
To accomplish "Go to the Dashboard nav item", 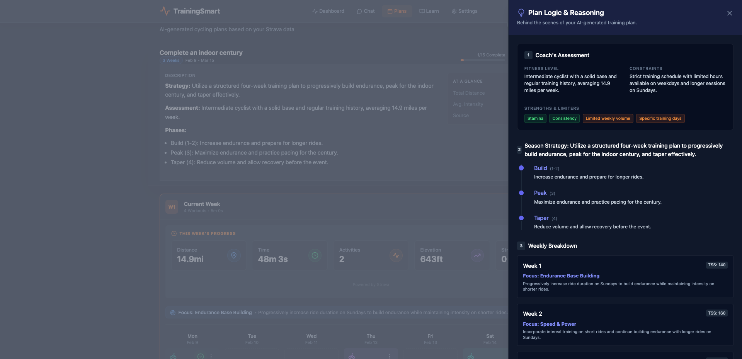I will [x=328, y=11].
